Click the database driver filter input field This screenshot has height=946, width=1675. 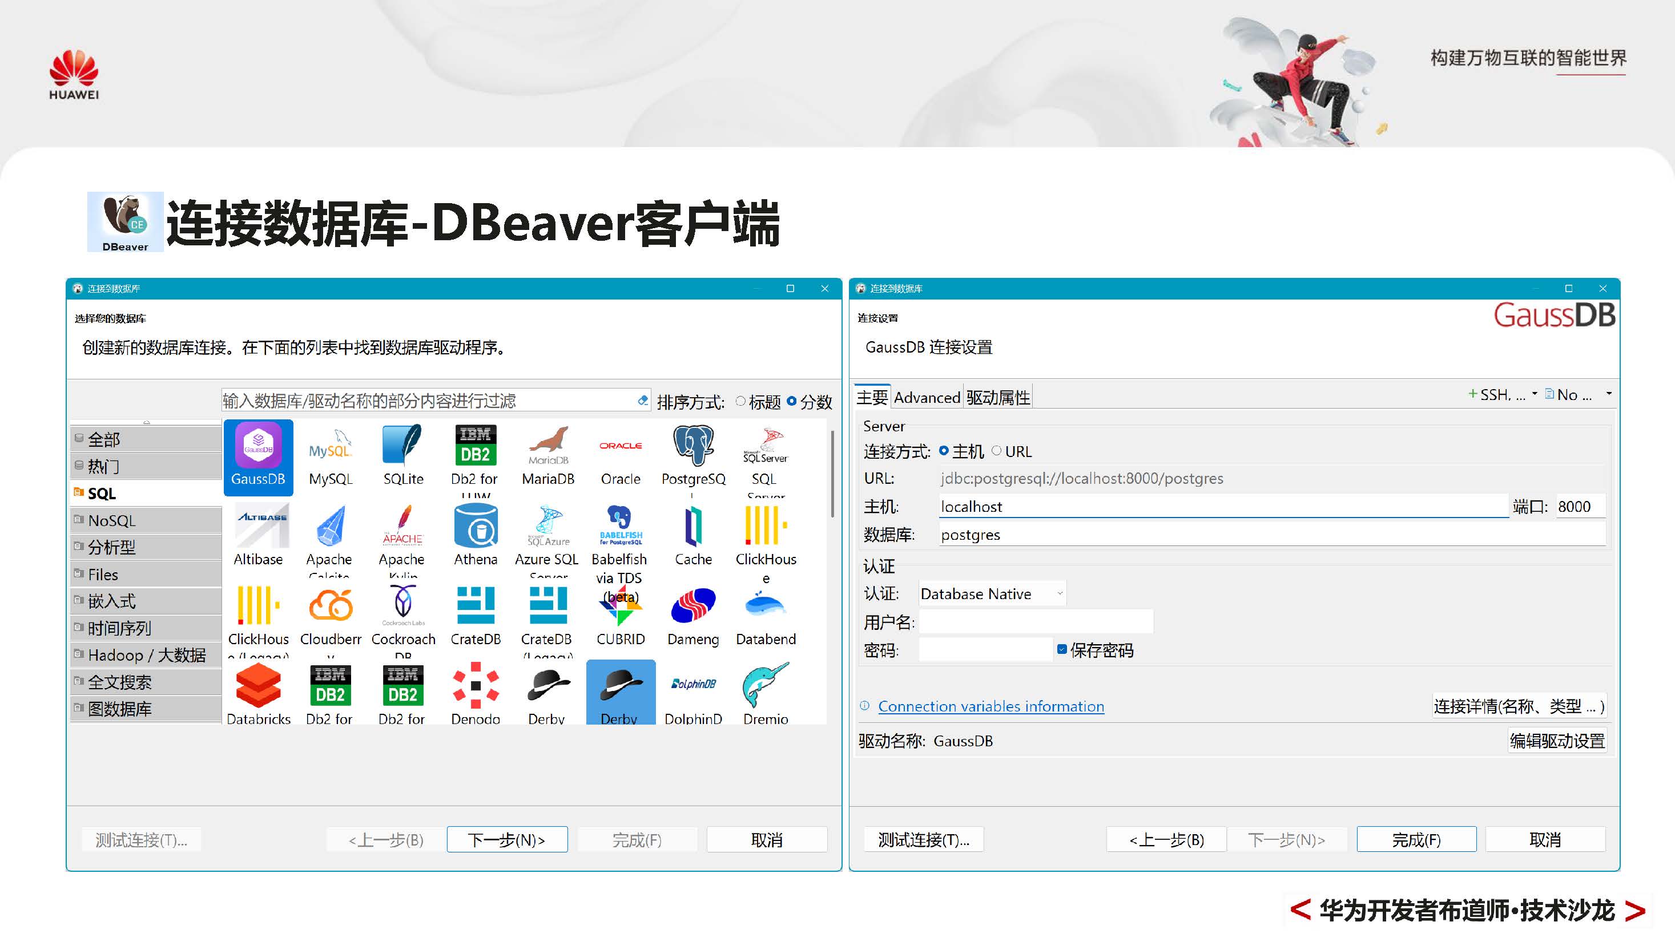coord(429,401)
